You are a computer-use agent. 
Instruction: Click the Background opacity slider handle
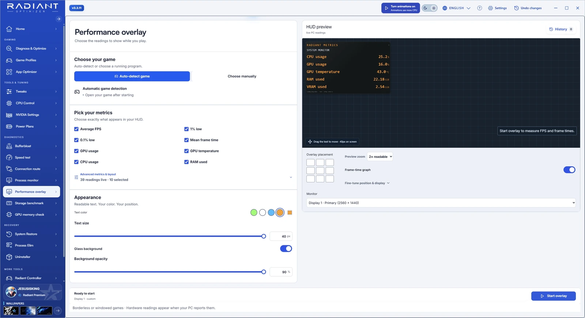tap(264, 272)
